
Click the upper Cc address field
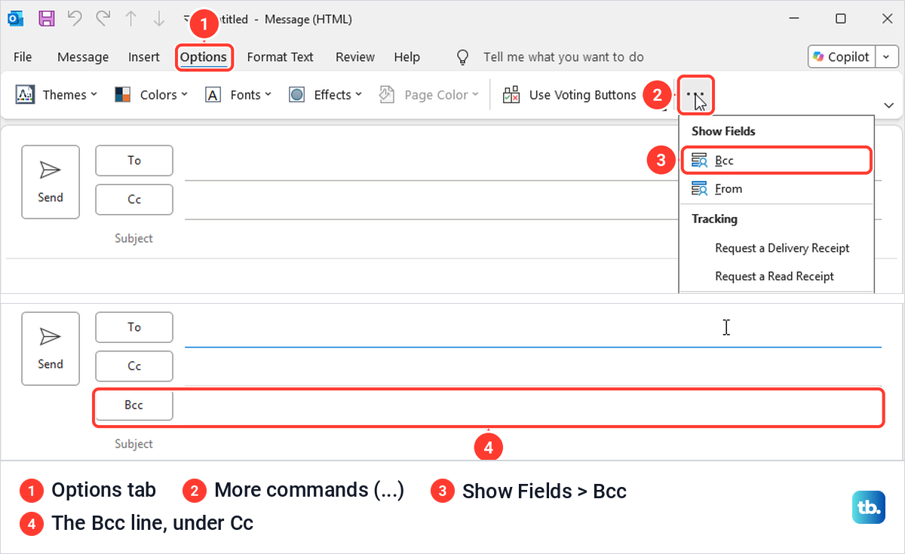click(431, 201)
